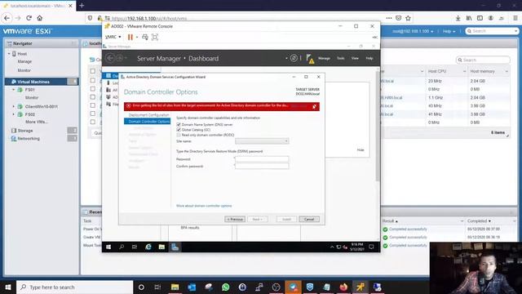Click the ESXi top search box
This screenshot has height=294, width=522.
[492, 31]
